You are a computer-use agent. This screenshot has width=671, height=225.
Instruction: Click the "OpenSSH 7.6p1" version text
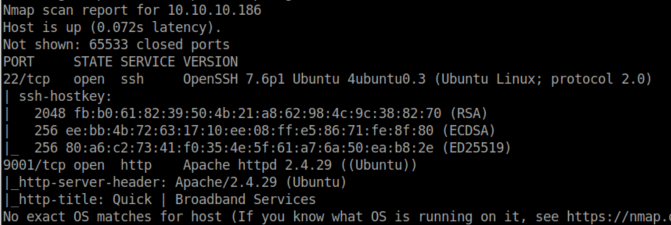pos(234,79)
